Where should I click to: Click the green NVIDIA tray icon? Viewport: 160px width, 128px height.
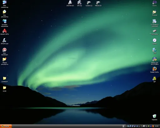[x=148, y=126]
